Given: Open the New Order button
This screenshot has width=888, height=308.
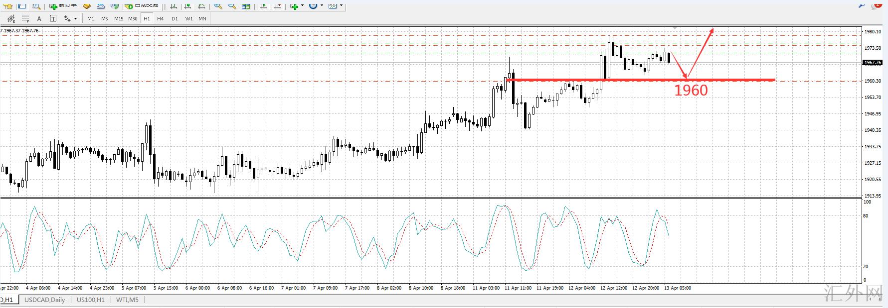Looking at the screenshot, I should (63, 6).
